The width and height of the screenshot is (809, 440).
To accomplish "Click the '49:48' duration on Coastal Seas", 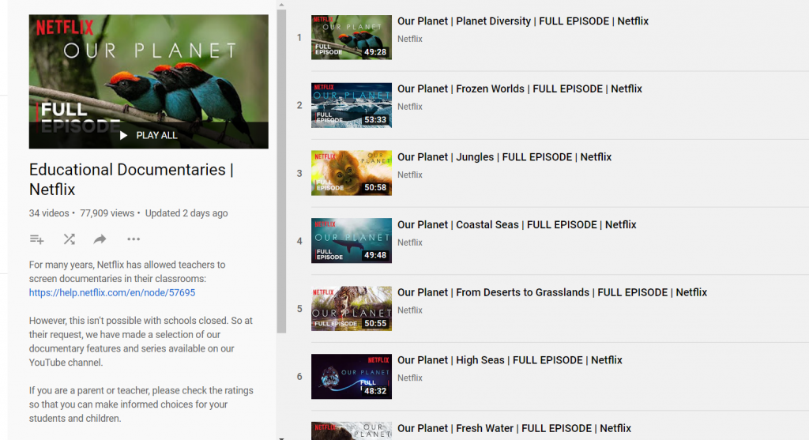I will click(375, 255).
